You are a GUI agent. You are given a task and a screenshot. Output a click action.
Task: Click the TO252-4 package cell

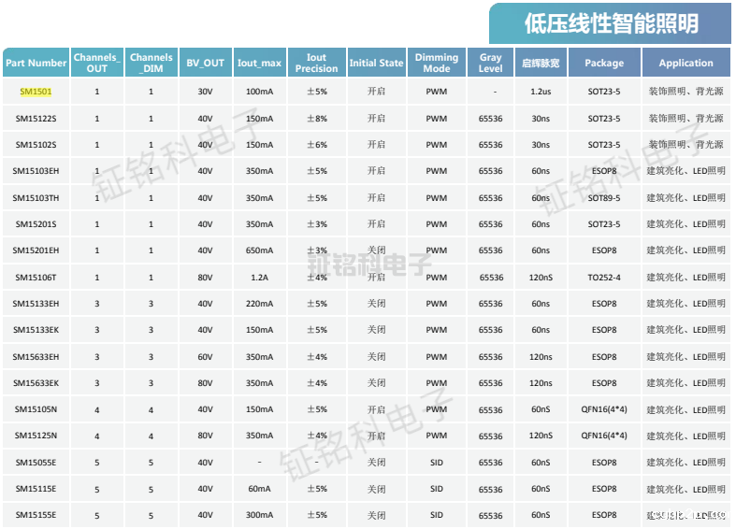(x=603, y=278)
